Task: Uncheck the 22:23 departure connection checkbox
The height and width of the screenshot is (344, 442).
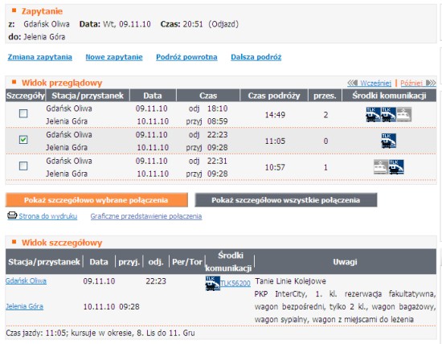Action: click(x=23, y=140)
